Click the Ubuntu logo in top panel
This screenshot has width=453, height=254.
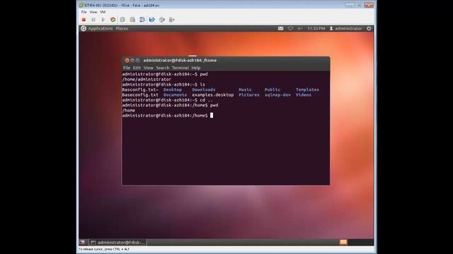pos(84,28)
